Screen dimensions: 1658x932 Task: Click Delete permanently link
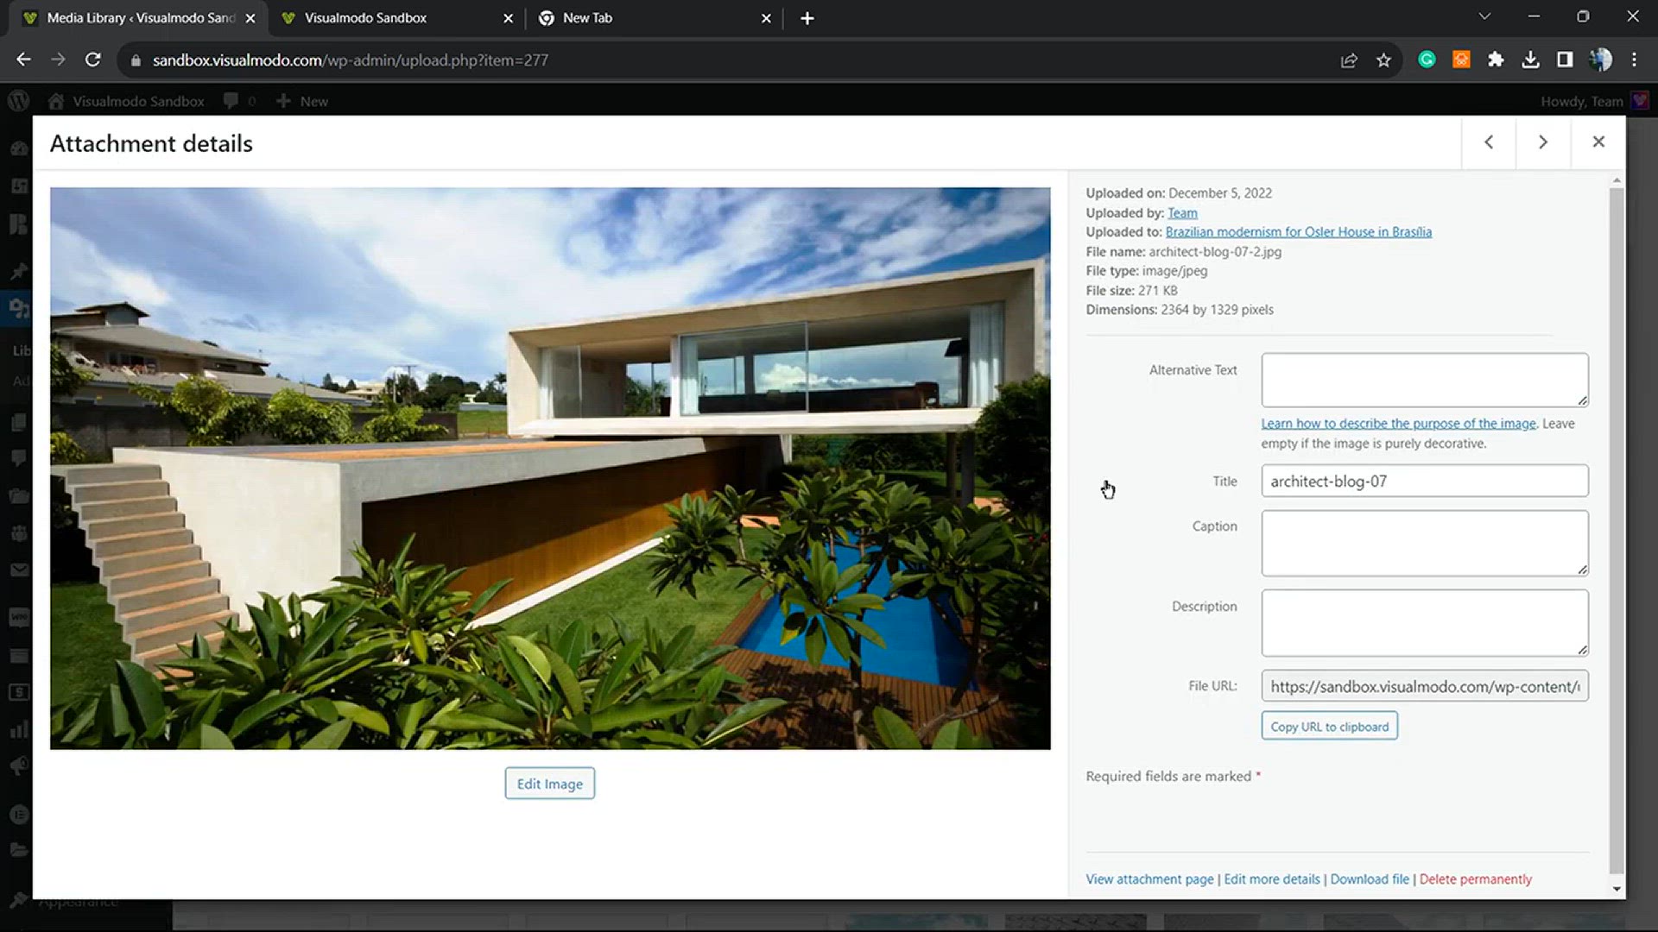coord(1475,879)
